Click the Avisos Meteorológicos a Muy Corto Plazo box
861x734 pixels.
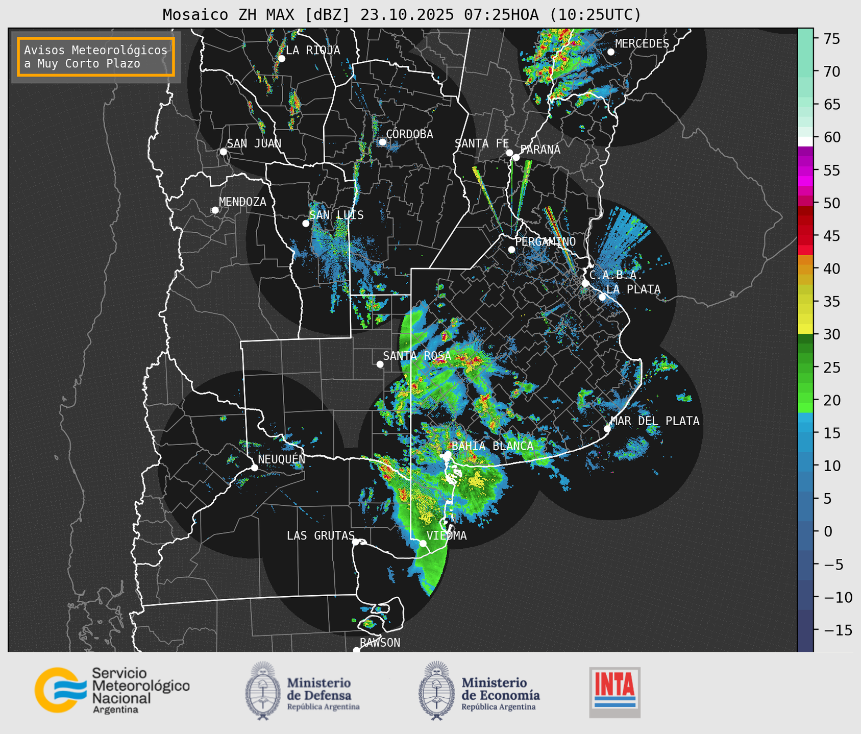point(96,57)
